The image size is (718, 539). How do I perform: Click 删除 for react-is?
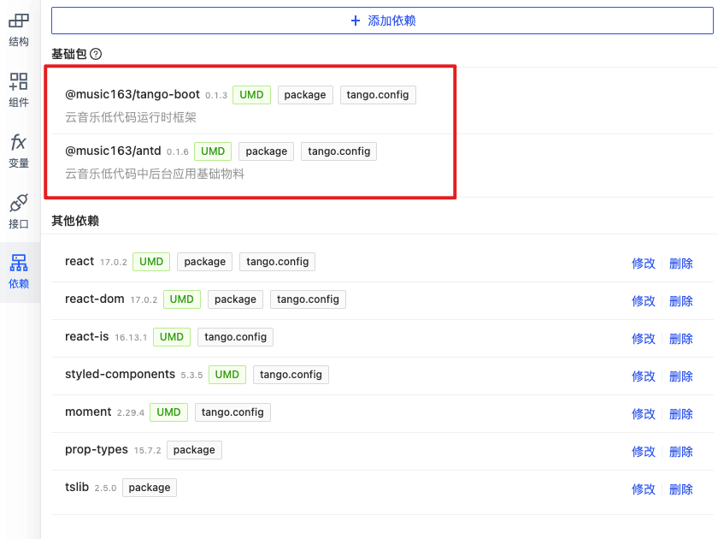(681, 339)
